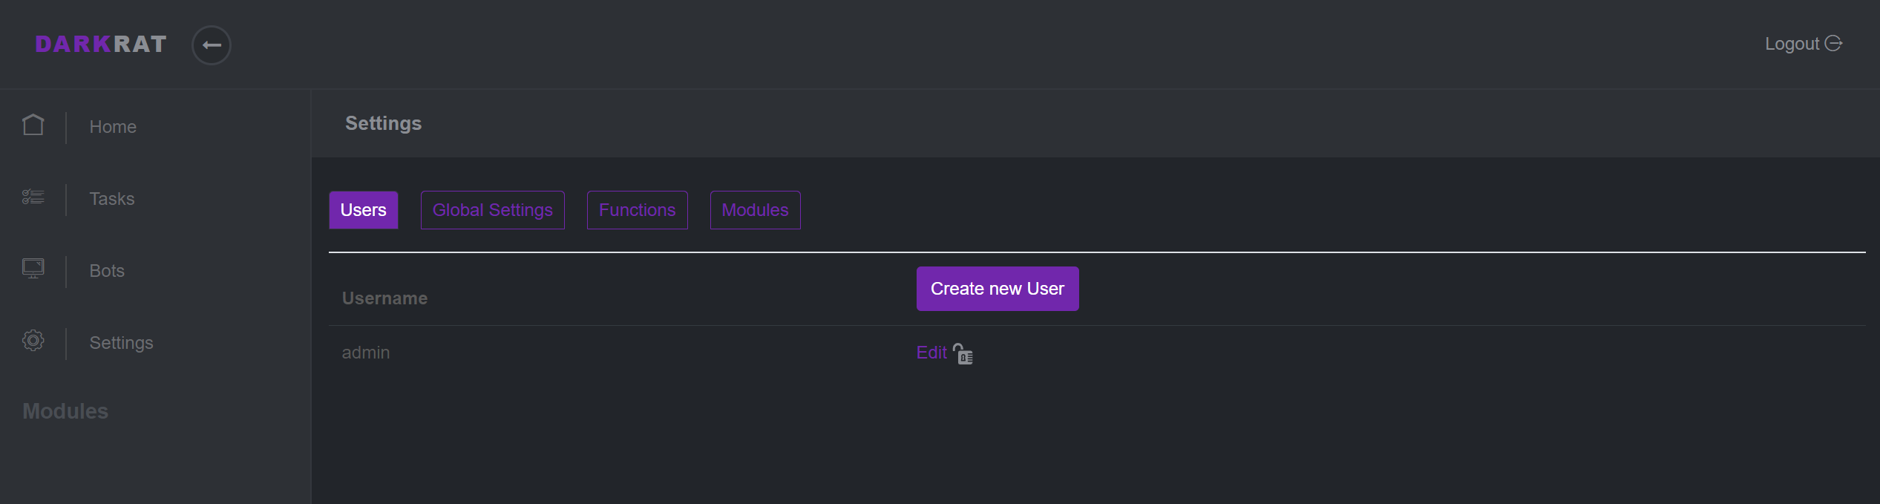The height and width of the screenshot is (504, 1880).
Task: Select Settings label in the sidebar
Action: coord(121,343)
